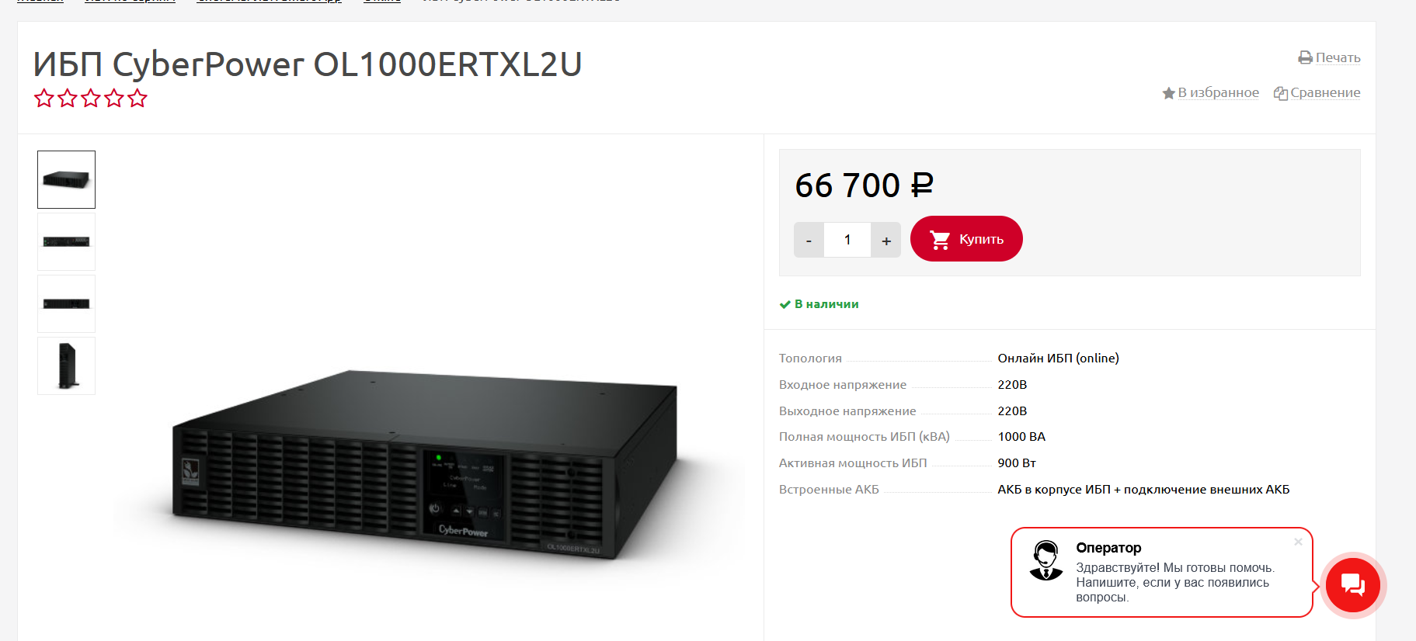Open the red chat bubble icon
This screenshot has height=641, width=1416.
coord(1353,585)
